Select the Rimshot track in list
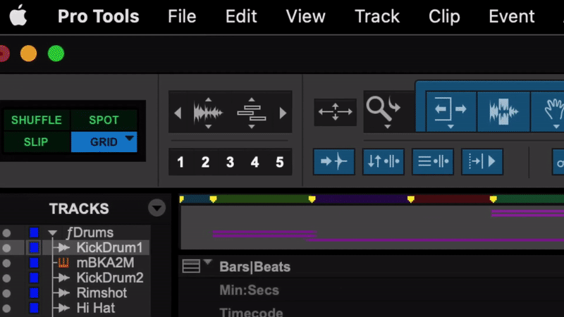 [102, 293]
